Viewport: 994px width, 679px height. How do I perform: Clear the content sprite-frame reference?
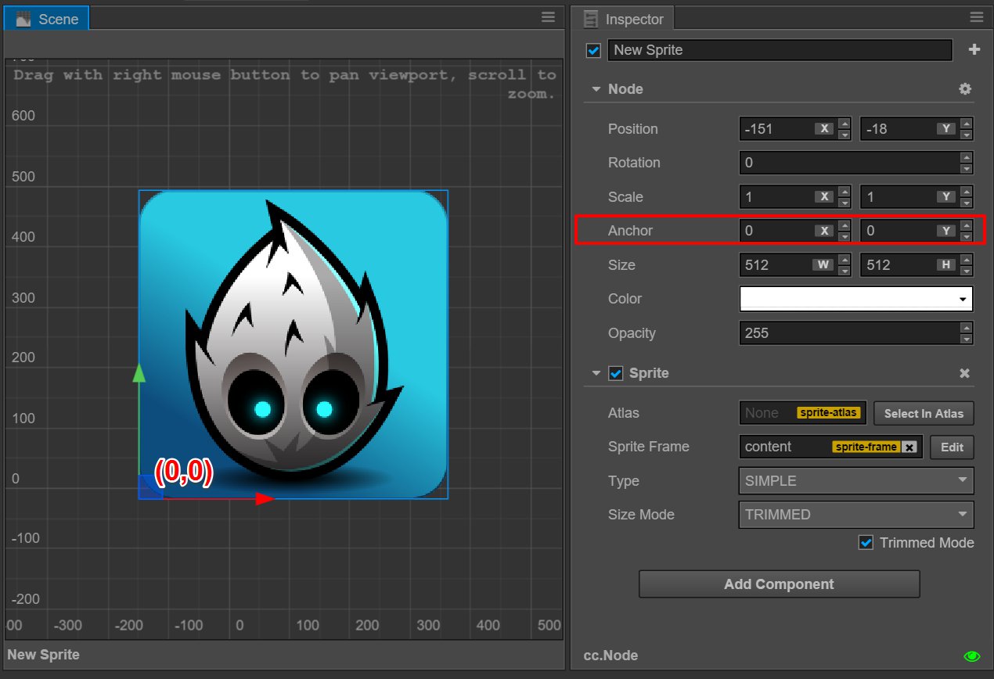[x=909, y=447]
